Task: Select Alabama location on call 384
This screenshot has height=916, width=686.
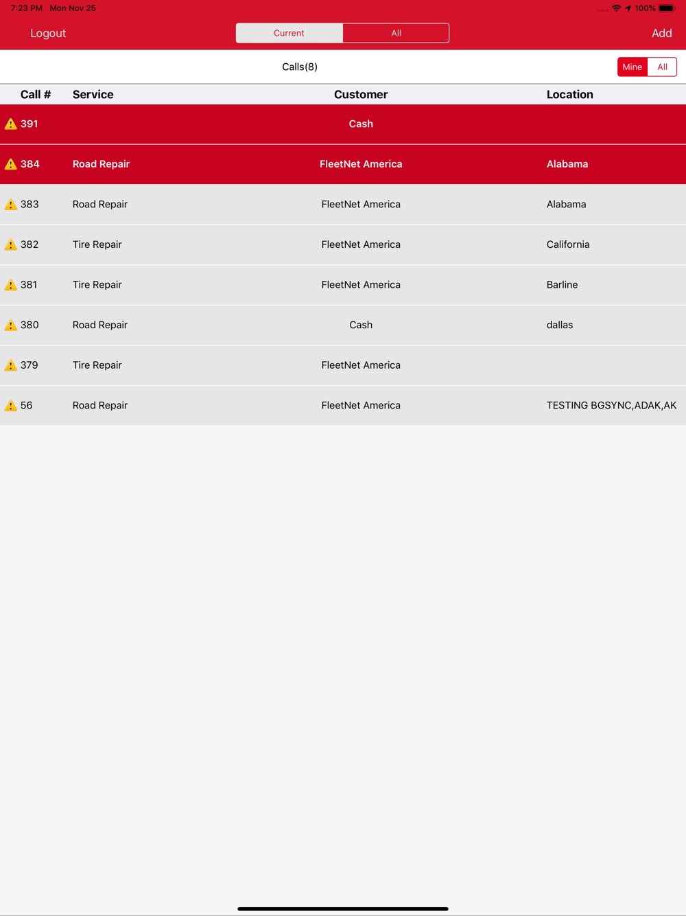Action: 567,164
